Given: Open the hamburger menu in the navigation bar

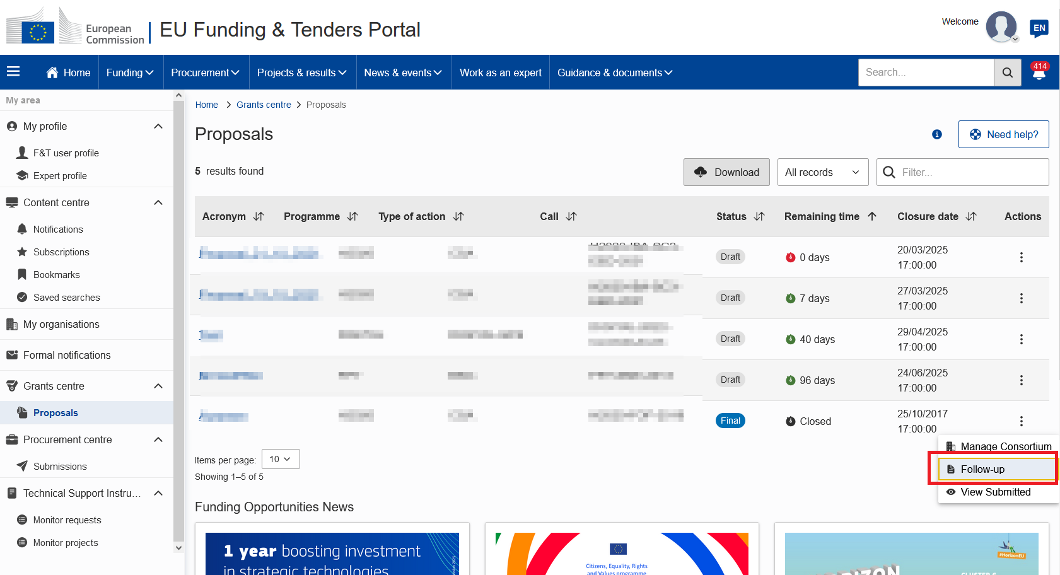Looking at the screenshot, I should pyautogui.click(x=13, y=72).
